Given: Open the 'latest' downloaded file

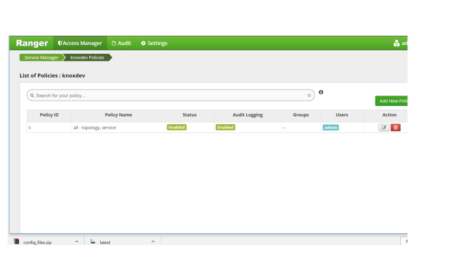Looking at the screenshot, I should click(105, 242).
